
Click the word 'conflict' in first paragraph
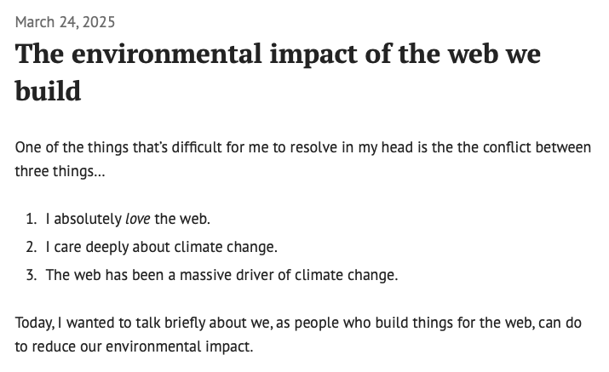507,147
